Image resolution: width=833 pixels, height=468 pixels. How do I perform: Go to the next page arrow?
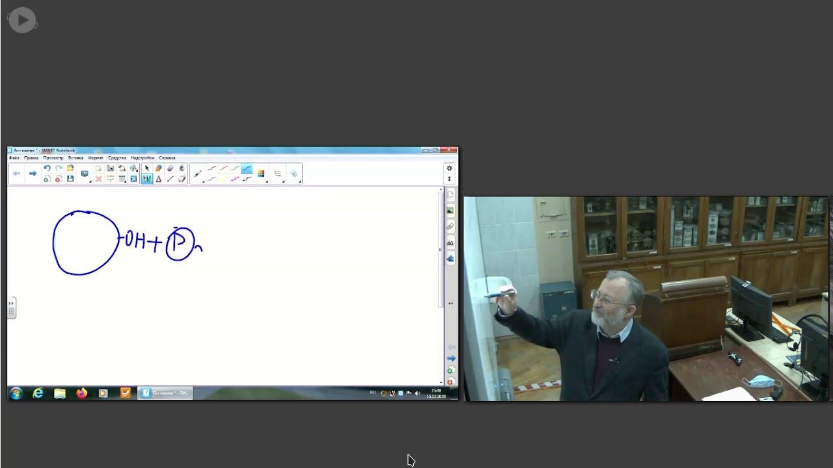point(33,174)
